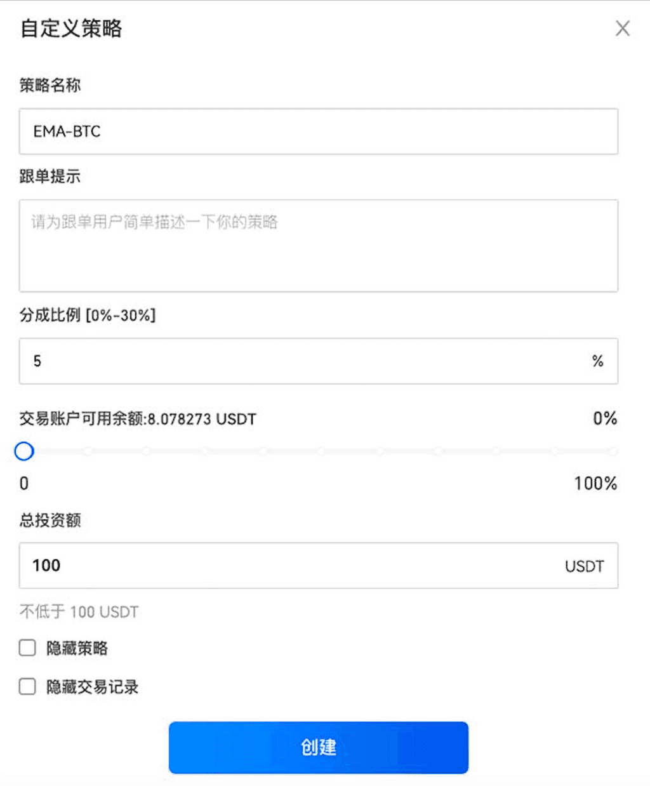Focus the 跟单提示 description text area
This screenshot has height=786, width=650.
pyautogui.click(x=318, y=246)
